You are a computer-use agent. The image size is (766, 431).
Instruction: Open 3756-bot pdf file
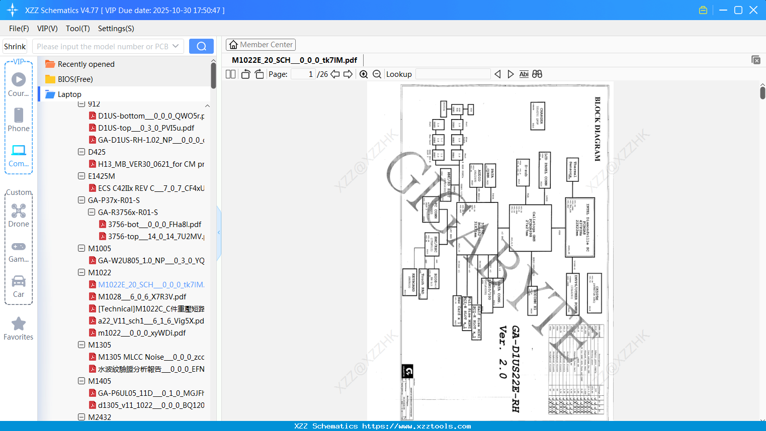pyautogui.click(x=150, y=224)
